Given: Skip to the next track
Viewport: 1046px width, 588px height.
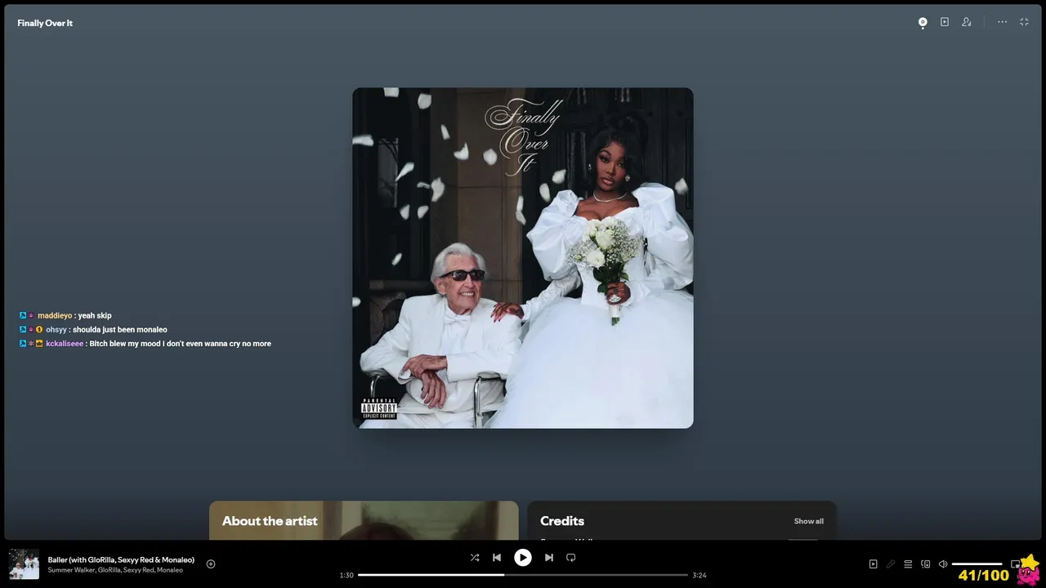Looking at the screenshot, I should click(549, 558).
